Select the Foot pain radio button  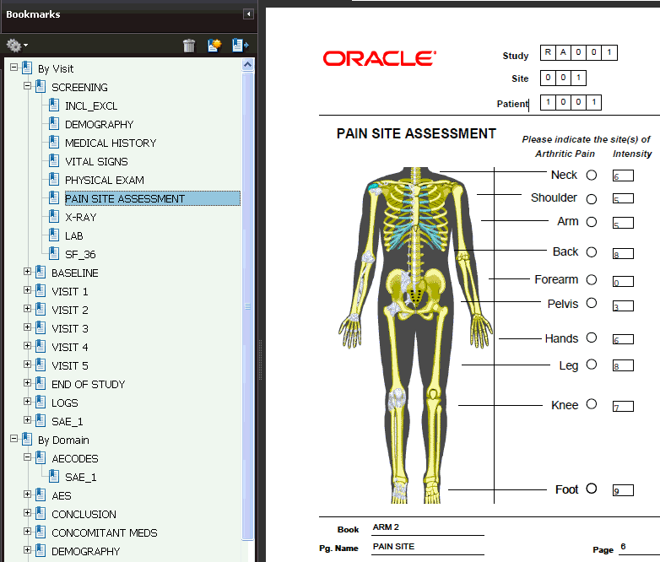592,489
